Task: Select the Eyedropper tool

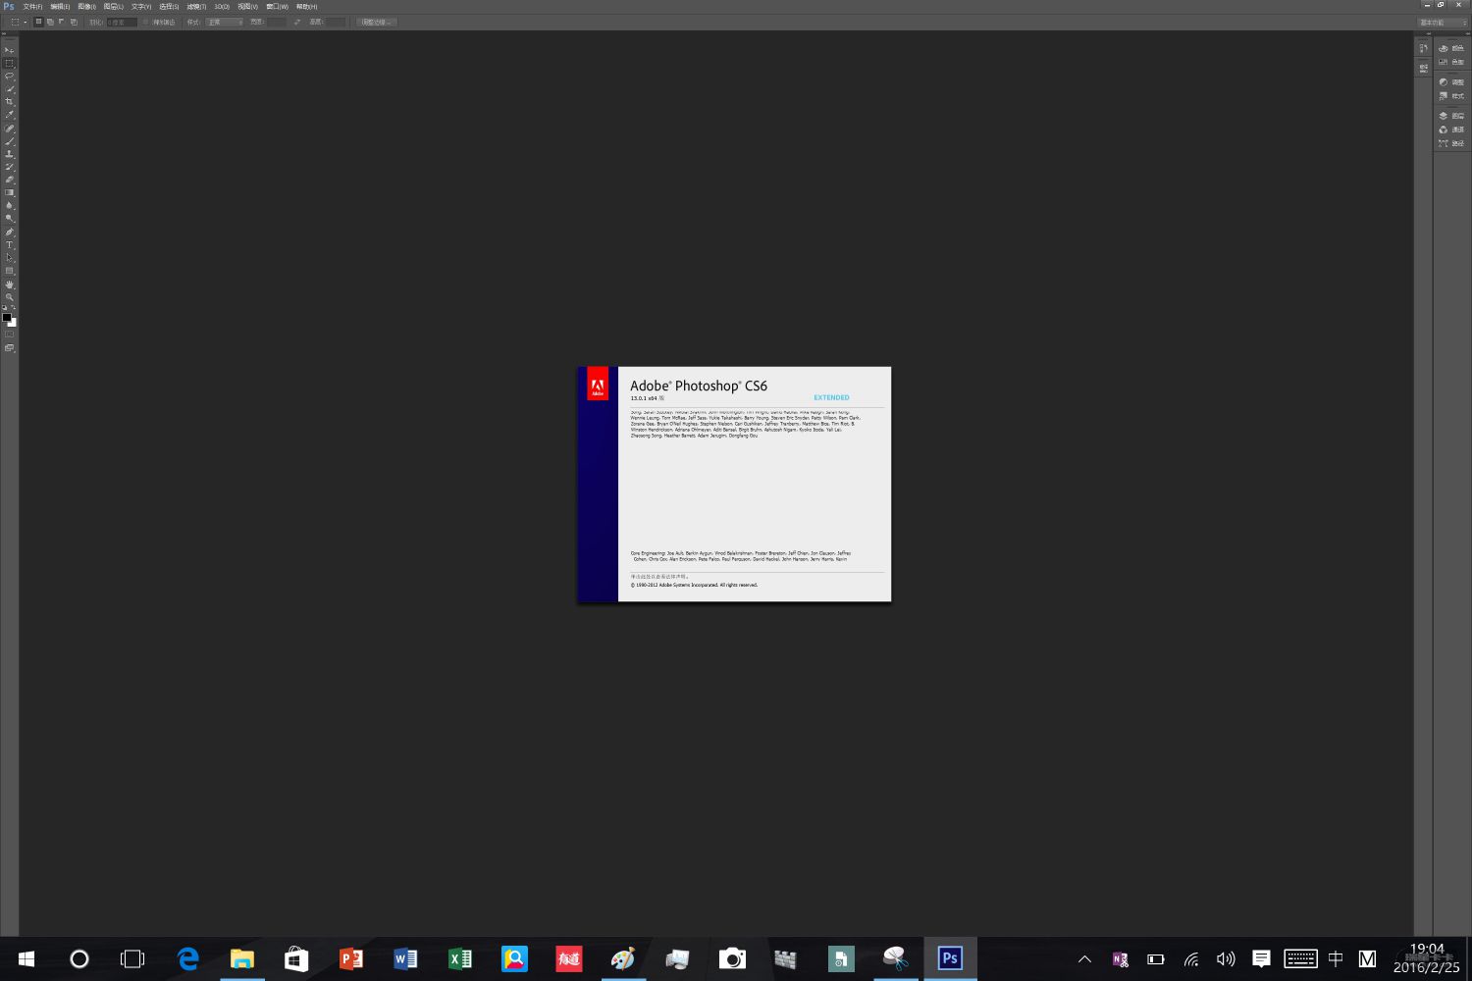Action: click(10, 115)
